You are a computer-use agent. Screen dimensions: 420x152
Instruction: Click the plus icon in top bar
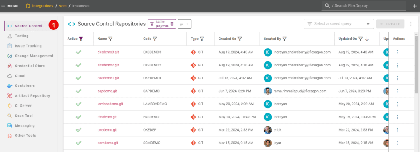[415, 6]
